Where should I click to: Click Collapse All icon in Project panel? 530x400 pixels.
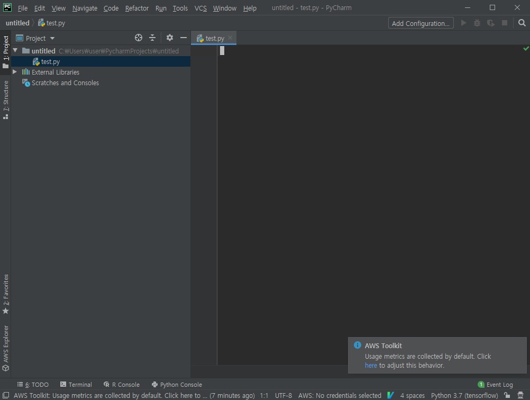[x=152, y=38]
